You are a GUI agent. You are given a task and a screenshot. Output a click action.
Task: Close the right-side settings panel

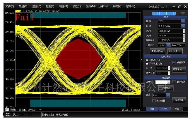(183, 13)
